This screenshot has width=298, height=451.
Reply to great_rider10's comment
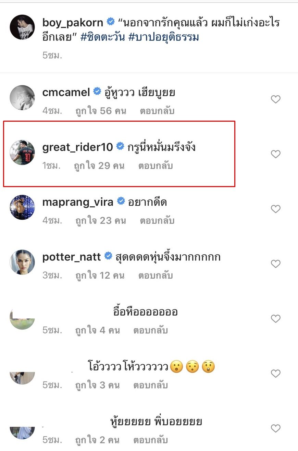(156, 166)
